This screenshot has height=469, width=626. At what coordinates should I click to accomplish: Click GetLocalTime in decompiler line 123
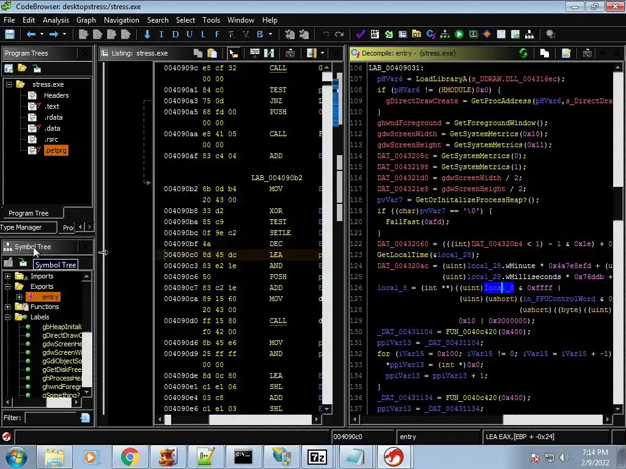coord(402,255)
